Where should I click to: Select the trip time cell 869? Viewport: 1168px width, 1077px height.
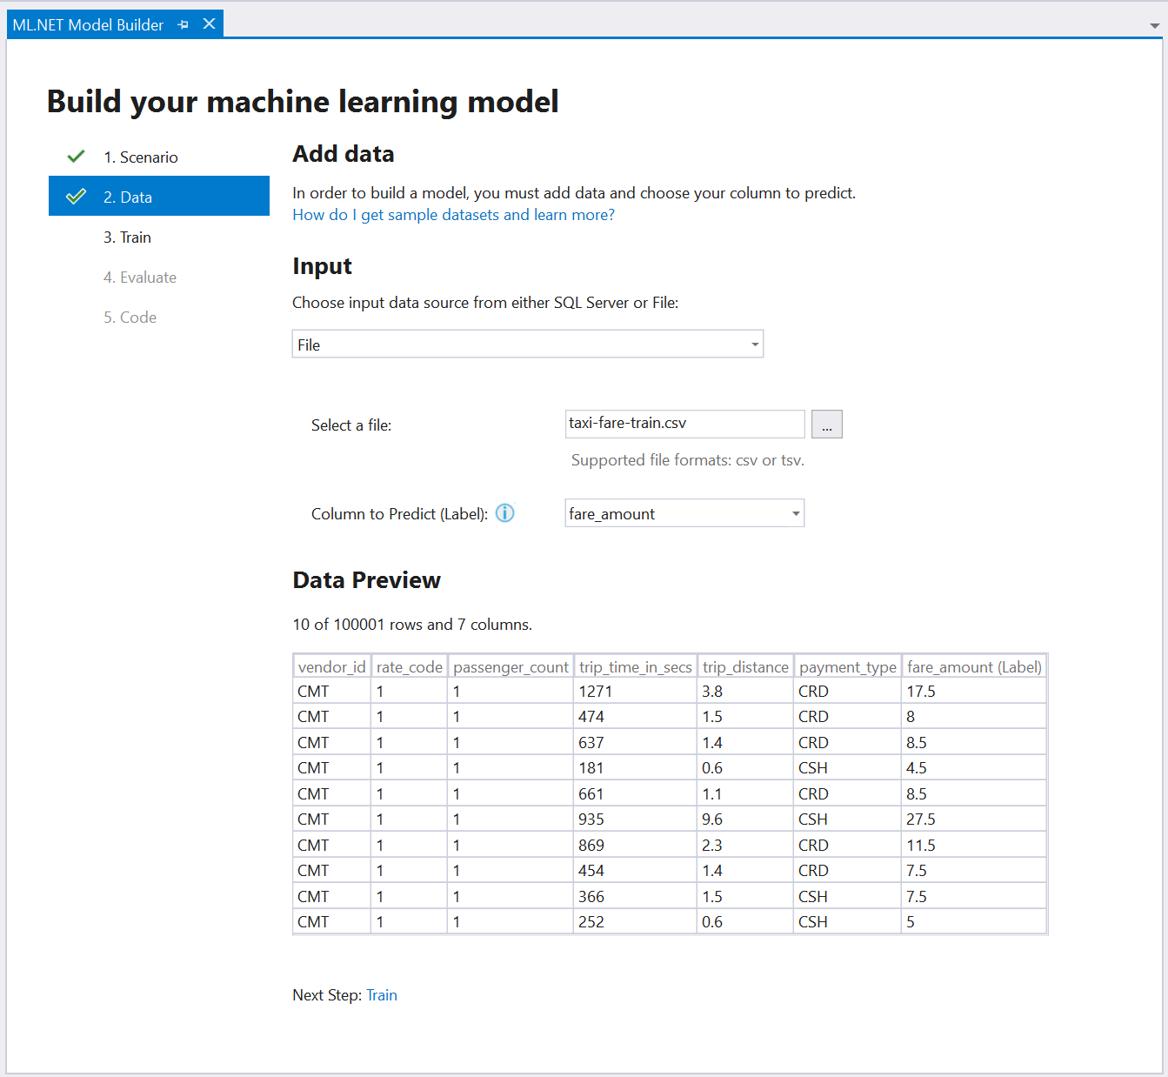635,846
